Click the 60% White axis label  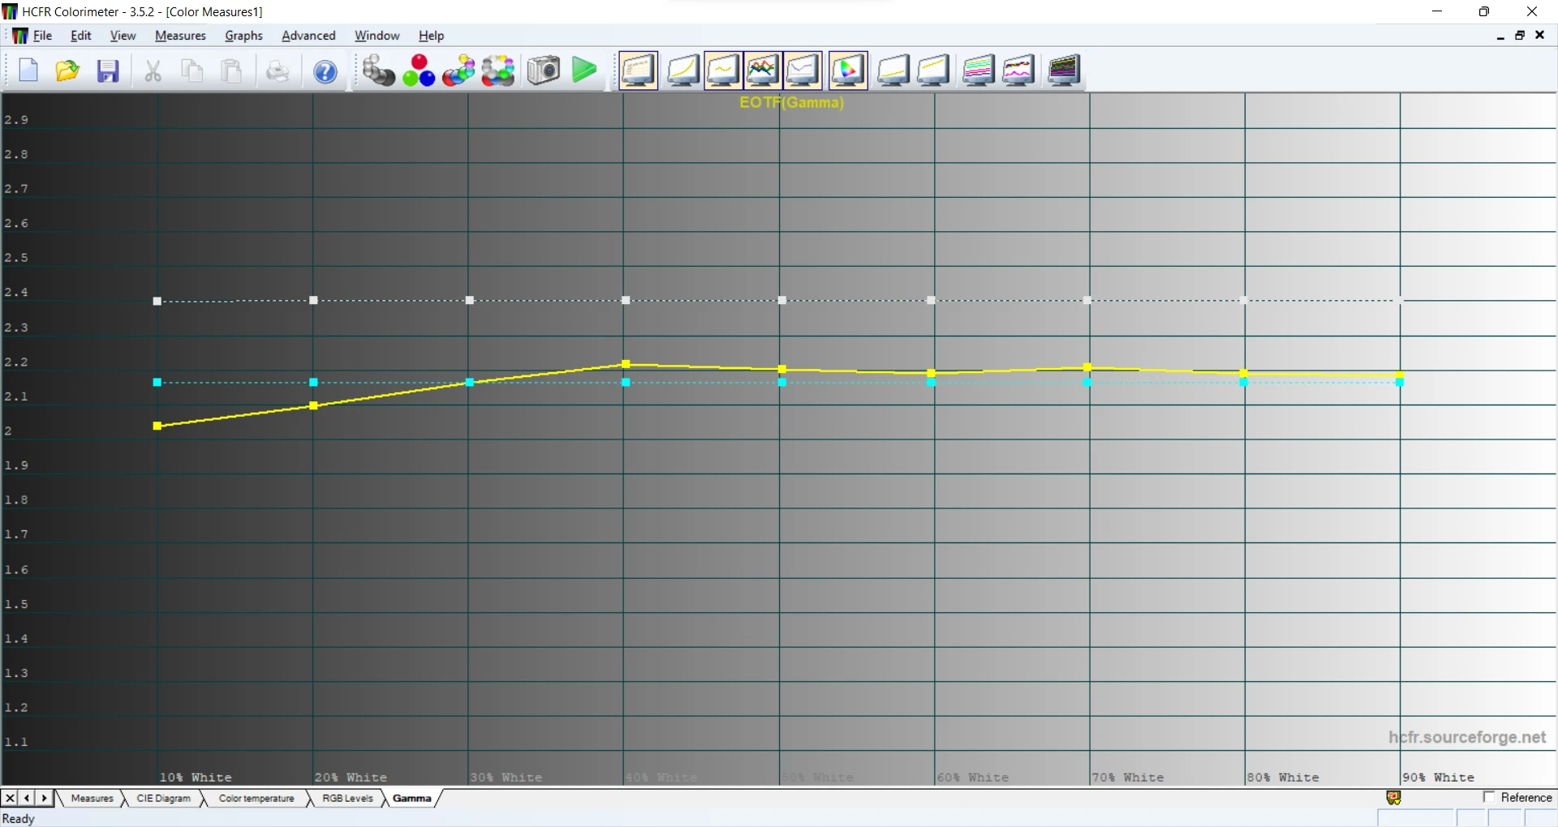(x=973, y=778)
